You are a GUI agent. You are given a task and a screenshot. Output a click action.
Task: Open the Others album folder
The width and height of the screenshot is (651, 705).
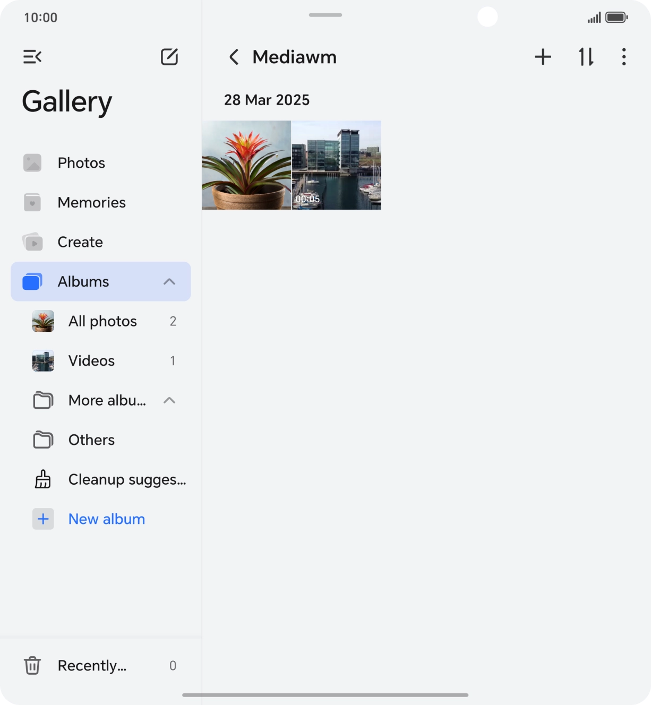[101, 440]
